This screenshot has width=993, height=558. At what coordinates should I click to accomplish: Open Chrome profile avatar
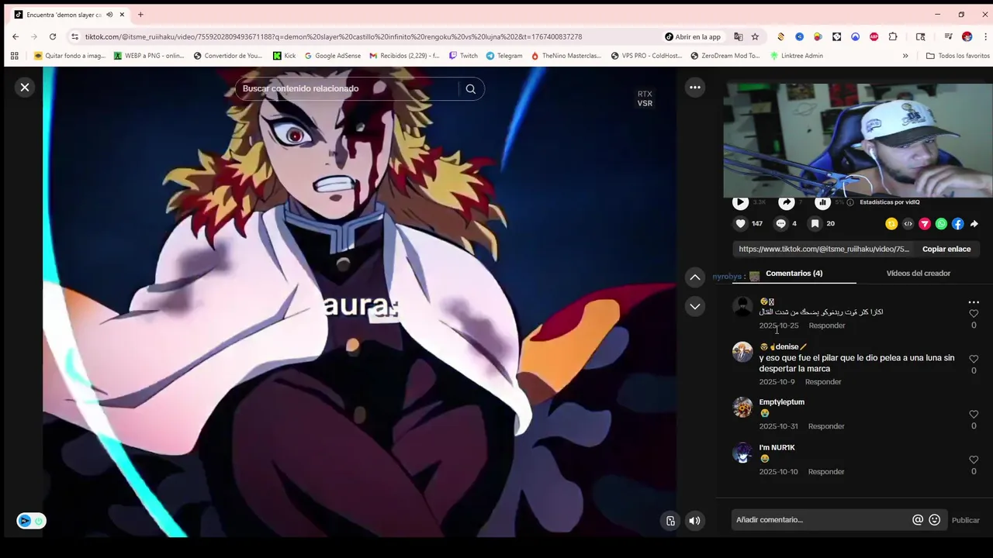pos(967,36)
